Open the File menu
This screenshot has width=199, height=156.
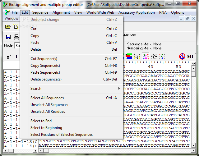coord(15,12)
